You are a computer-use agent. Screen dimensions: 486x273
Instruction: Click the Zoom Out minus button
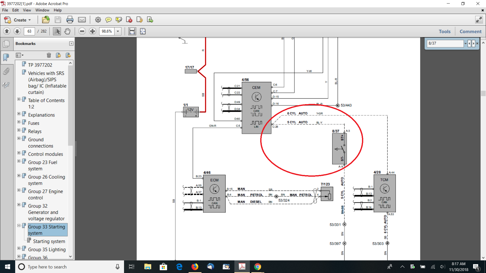coord(82,31)
